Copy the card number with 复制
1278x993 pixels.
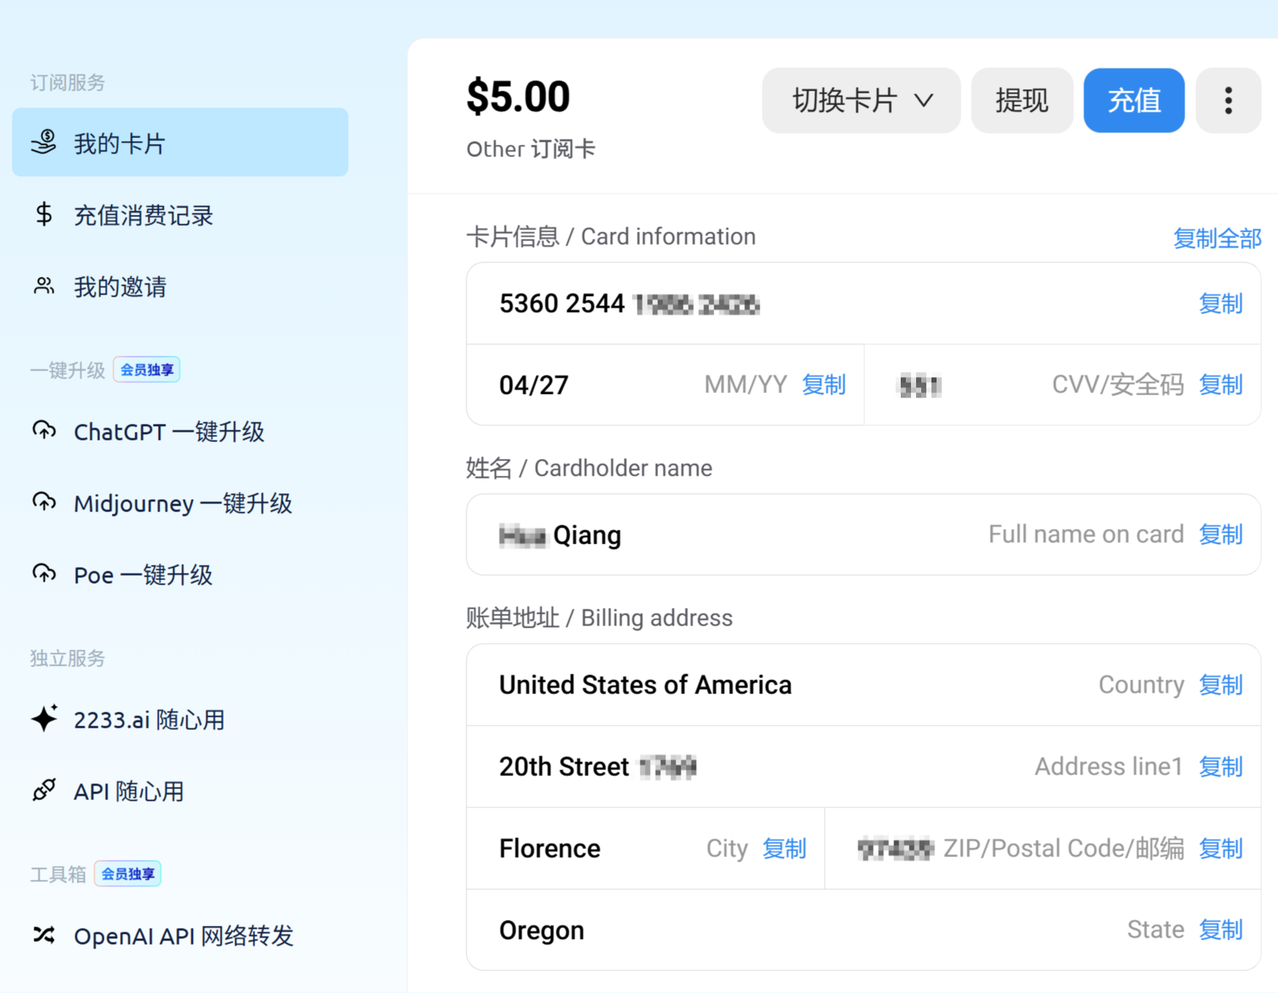click(x=1221, y=303)
